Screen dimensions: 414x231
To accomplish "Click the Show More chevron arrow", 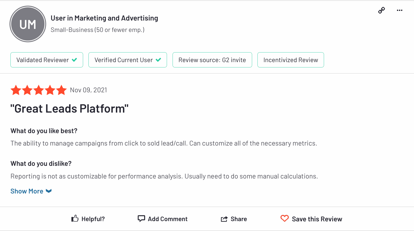I will click(x=49, y=191).
